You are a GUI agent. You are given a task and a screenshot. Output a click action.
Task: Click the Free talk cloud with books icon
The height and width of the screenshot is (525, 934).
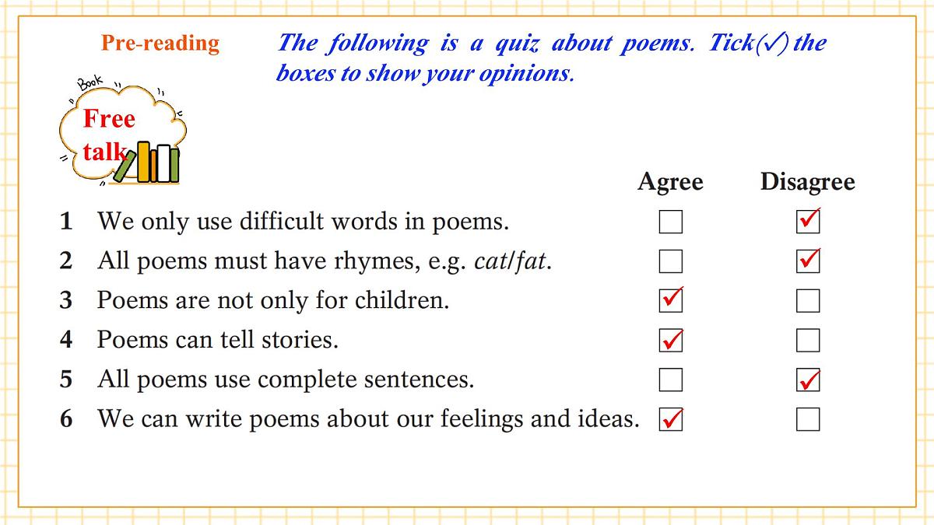pyautogui.click(x=122, y=134)
